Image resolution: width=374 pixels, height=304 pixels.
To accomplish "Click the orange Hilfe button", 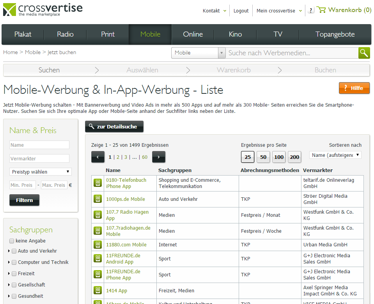I will coord(354,88).
